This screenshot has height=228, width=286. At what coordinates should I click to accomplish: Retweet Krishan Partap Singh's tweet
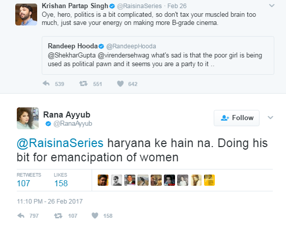point(83,83)
